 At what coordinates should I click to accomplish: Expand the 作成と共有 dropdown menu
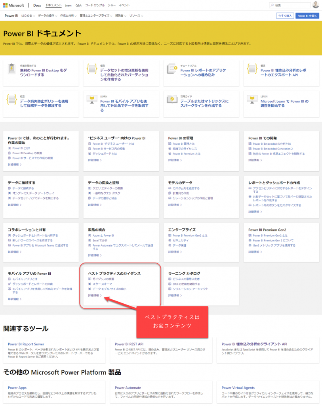pos(68,16)
